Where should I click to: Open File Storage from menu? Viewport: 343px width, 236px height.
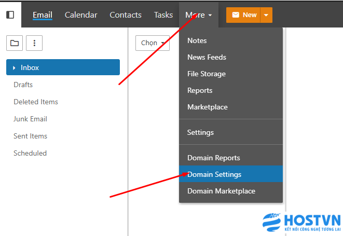click(x=207, y=74)
